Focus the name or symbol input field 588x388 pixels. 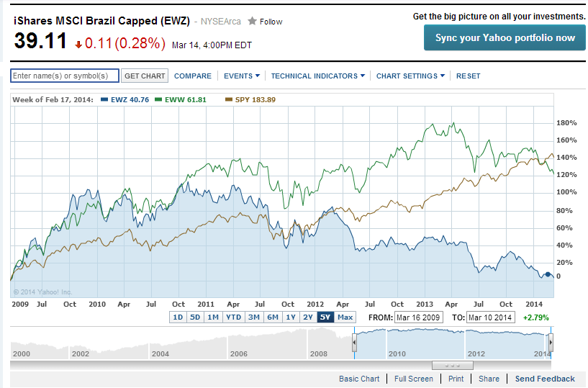click(x=65, y=76)
